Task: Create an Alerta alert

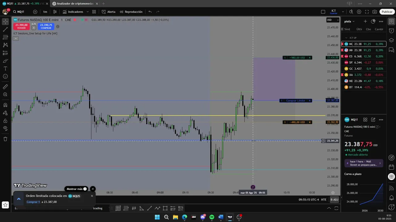Action: click(109, 12)
